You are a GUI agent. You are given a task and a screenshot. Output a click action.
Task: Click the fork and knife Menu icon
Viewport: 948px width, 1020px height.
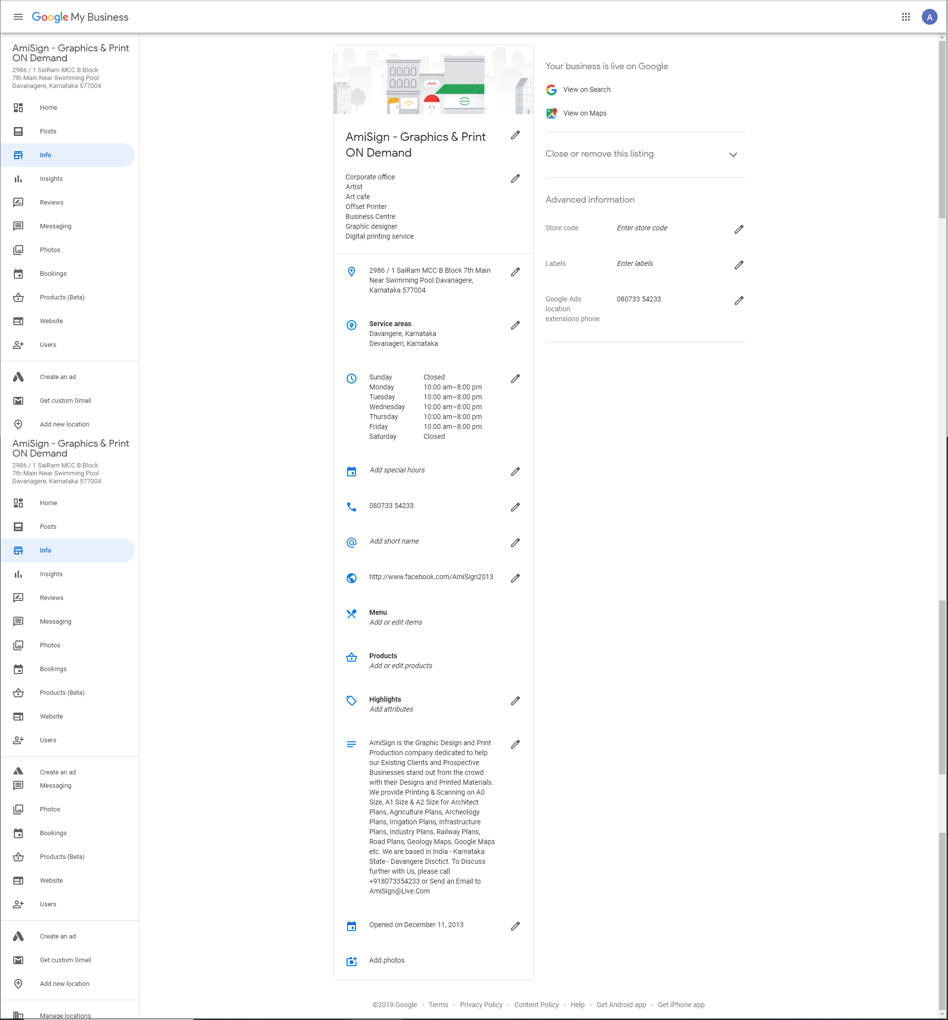pos(352,614)
